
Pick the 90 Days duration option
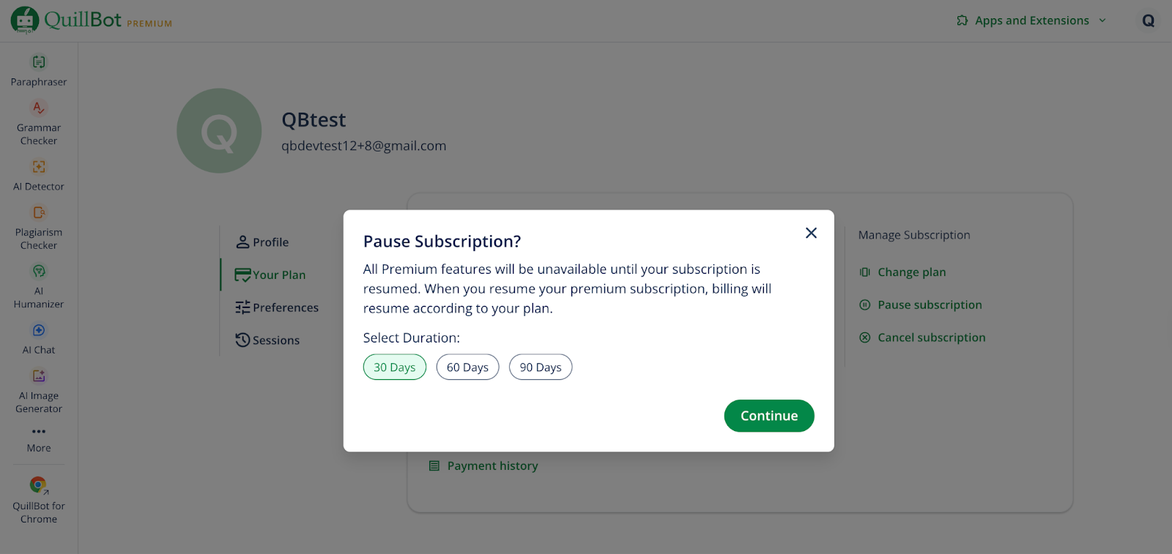pos(541,367)
